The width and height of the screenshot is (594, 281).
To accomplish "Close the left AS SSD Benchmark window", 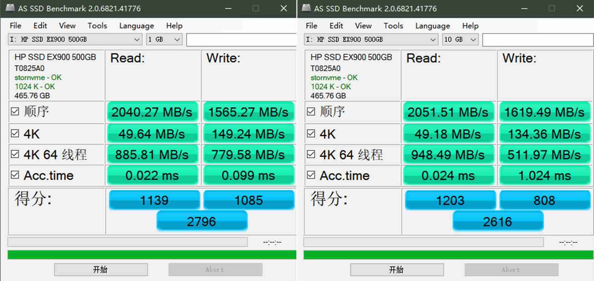I will [284, 8].
